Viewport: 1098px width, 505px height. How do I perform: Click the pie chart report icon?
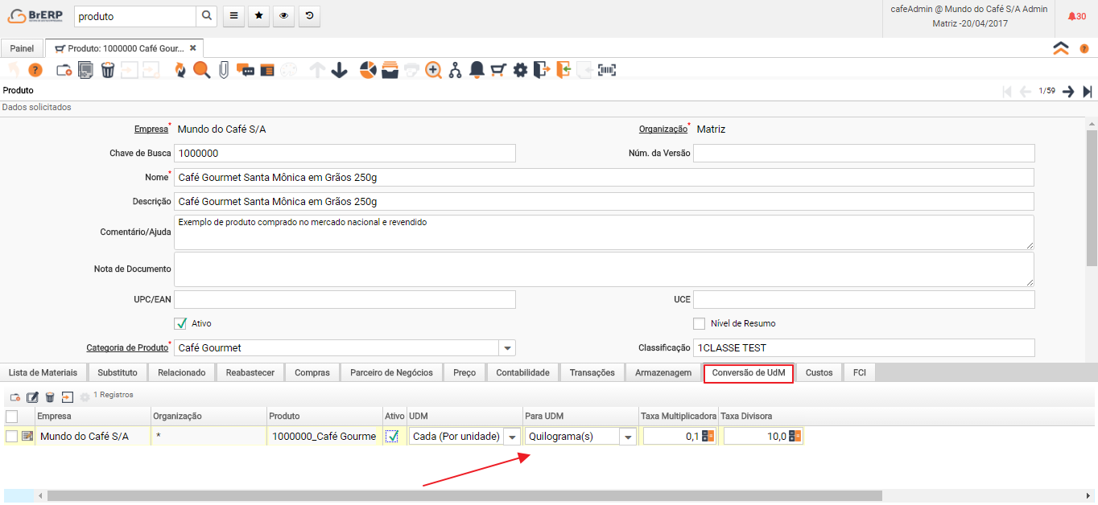tap(368, 71)
